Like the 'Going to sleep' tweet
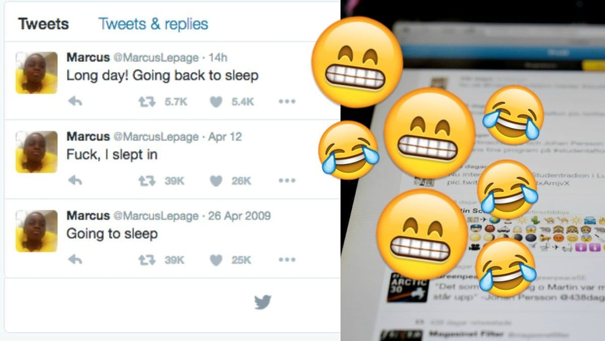 point(216,260)
